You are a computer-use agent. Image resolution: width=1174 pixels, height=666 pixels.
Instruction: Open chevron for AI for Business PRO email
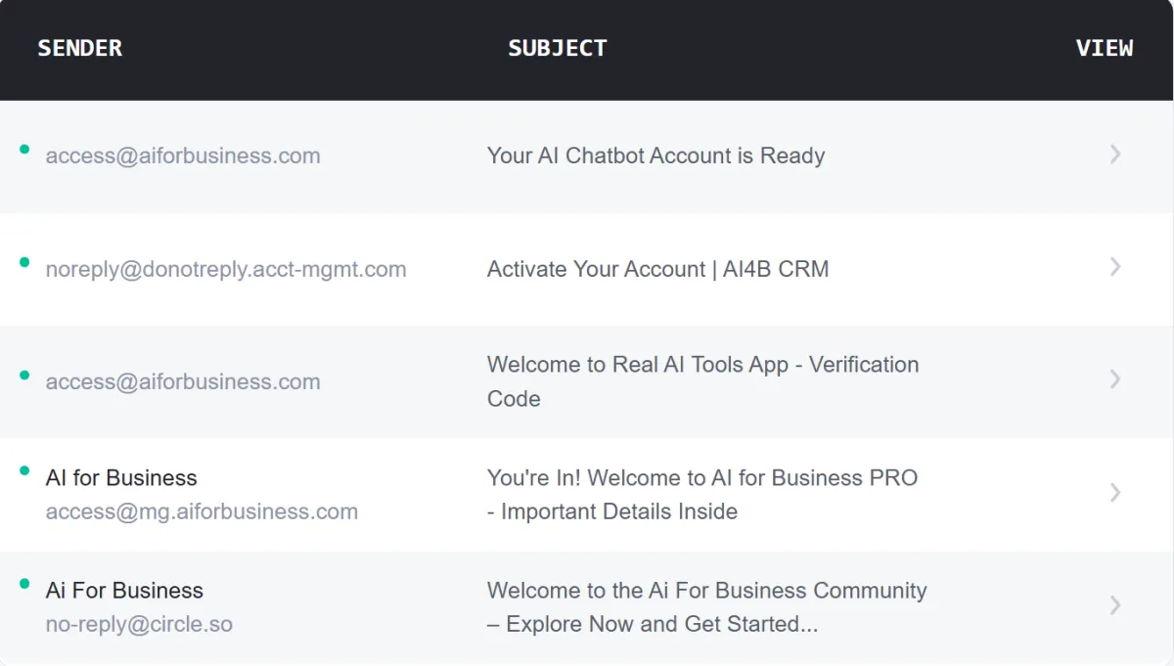[x=1115, y=493]
